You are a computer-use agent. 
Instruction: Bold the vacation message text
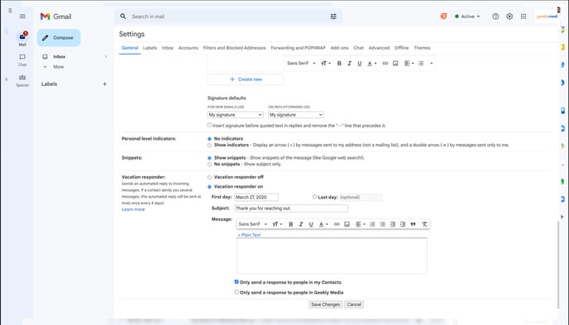tap(290, 224)
